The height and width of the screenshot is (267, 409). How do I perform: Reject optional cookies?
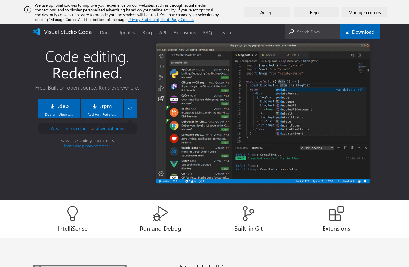(316, 12)
